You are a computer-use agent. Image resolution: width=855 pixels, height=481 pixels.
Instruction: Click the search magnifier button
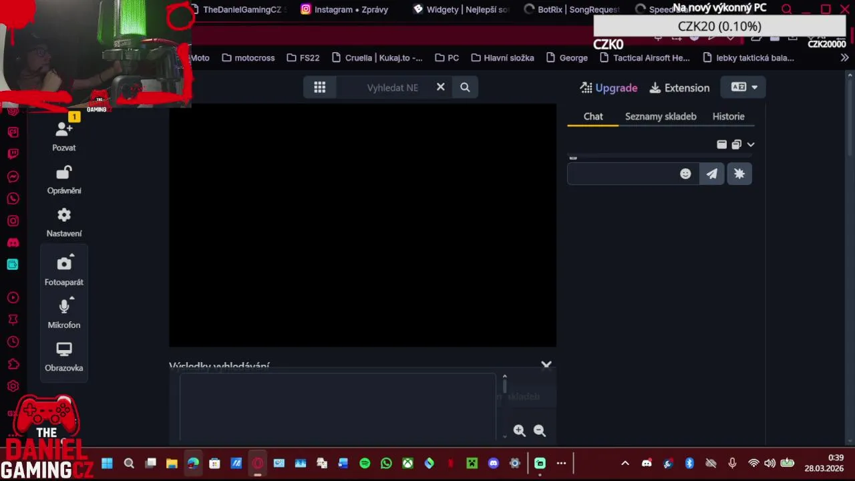(465, 88)
